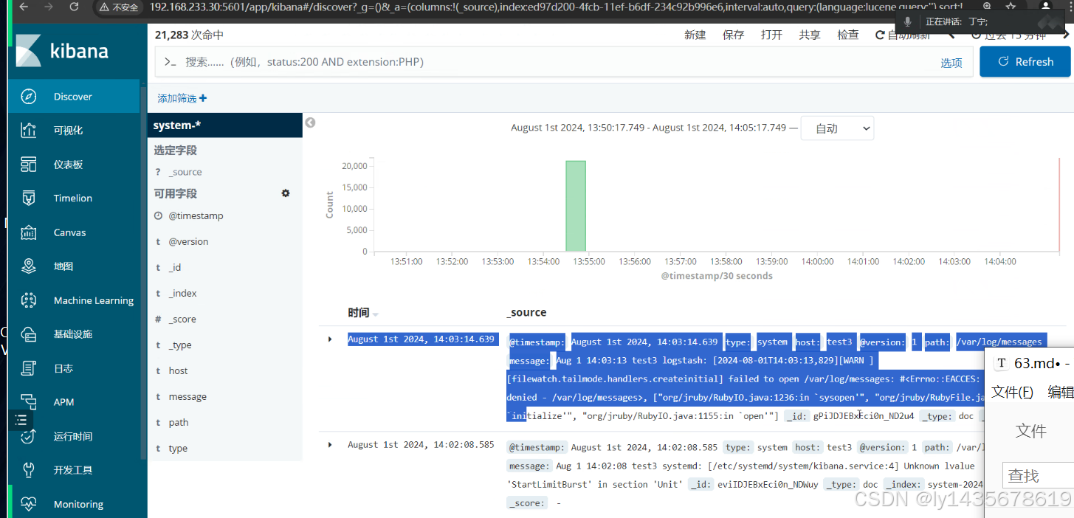
Task: Open the Monitoring heartbeat icon
Action: point(29,504)
